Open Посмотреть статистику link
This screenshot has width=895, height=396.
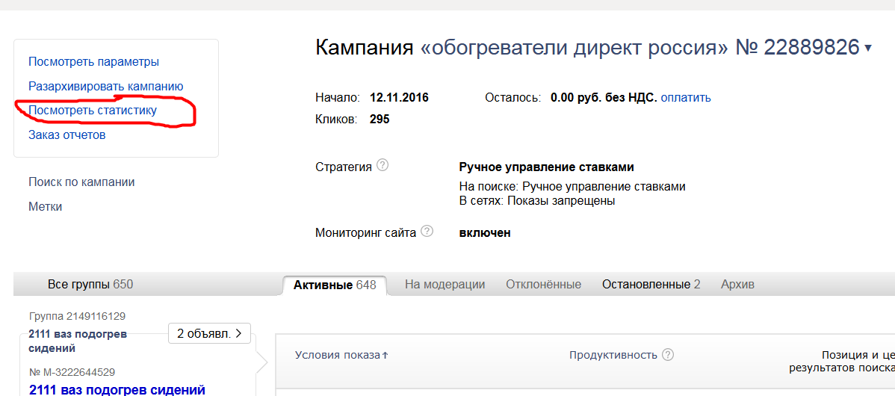pos(93,111)
